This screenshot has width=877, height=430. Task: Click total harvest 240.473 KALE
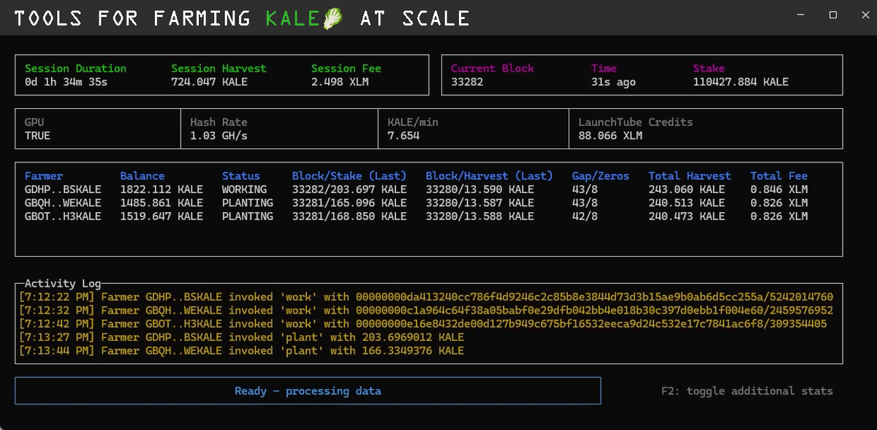[686, 216]
